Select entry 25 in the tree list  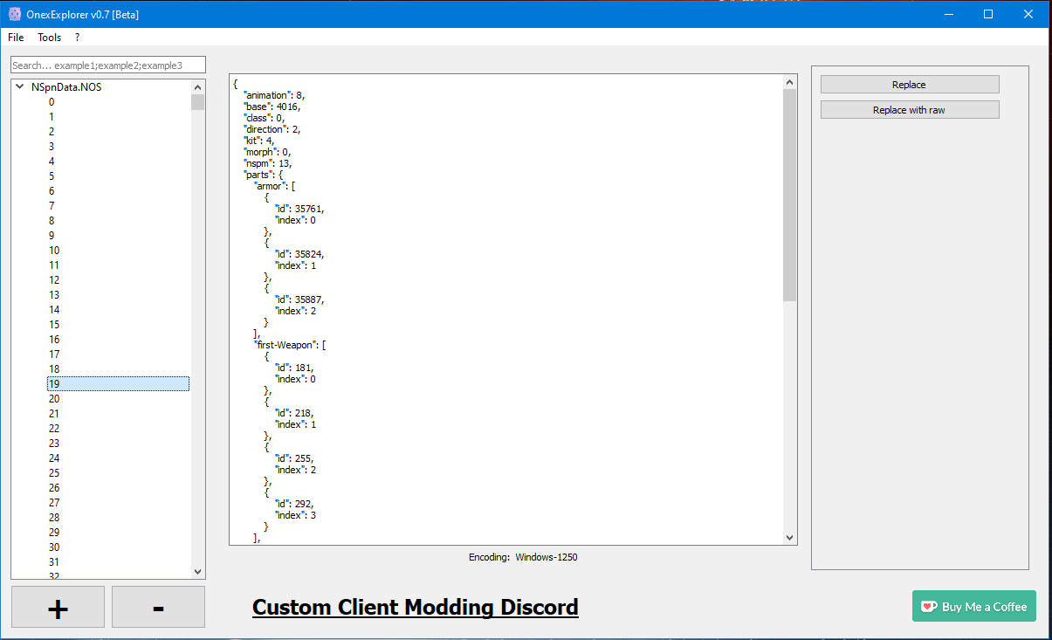tap(54, 473)
